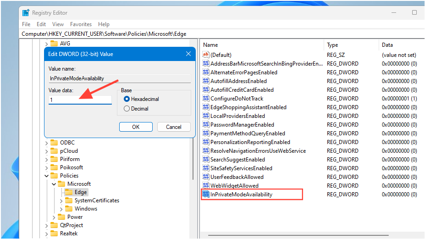425x239 pixels.
Task: Select the ConfigureDoNotTrack value name
Action: tap(237, 99)
